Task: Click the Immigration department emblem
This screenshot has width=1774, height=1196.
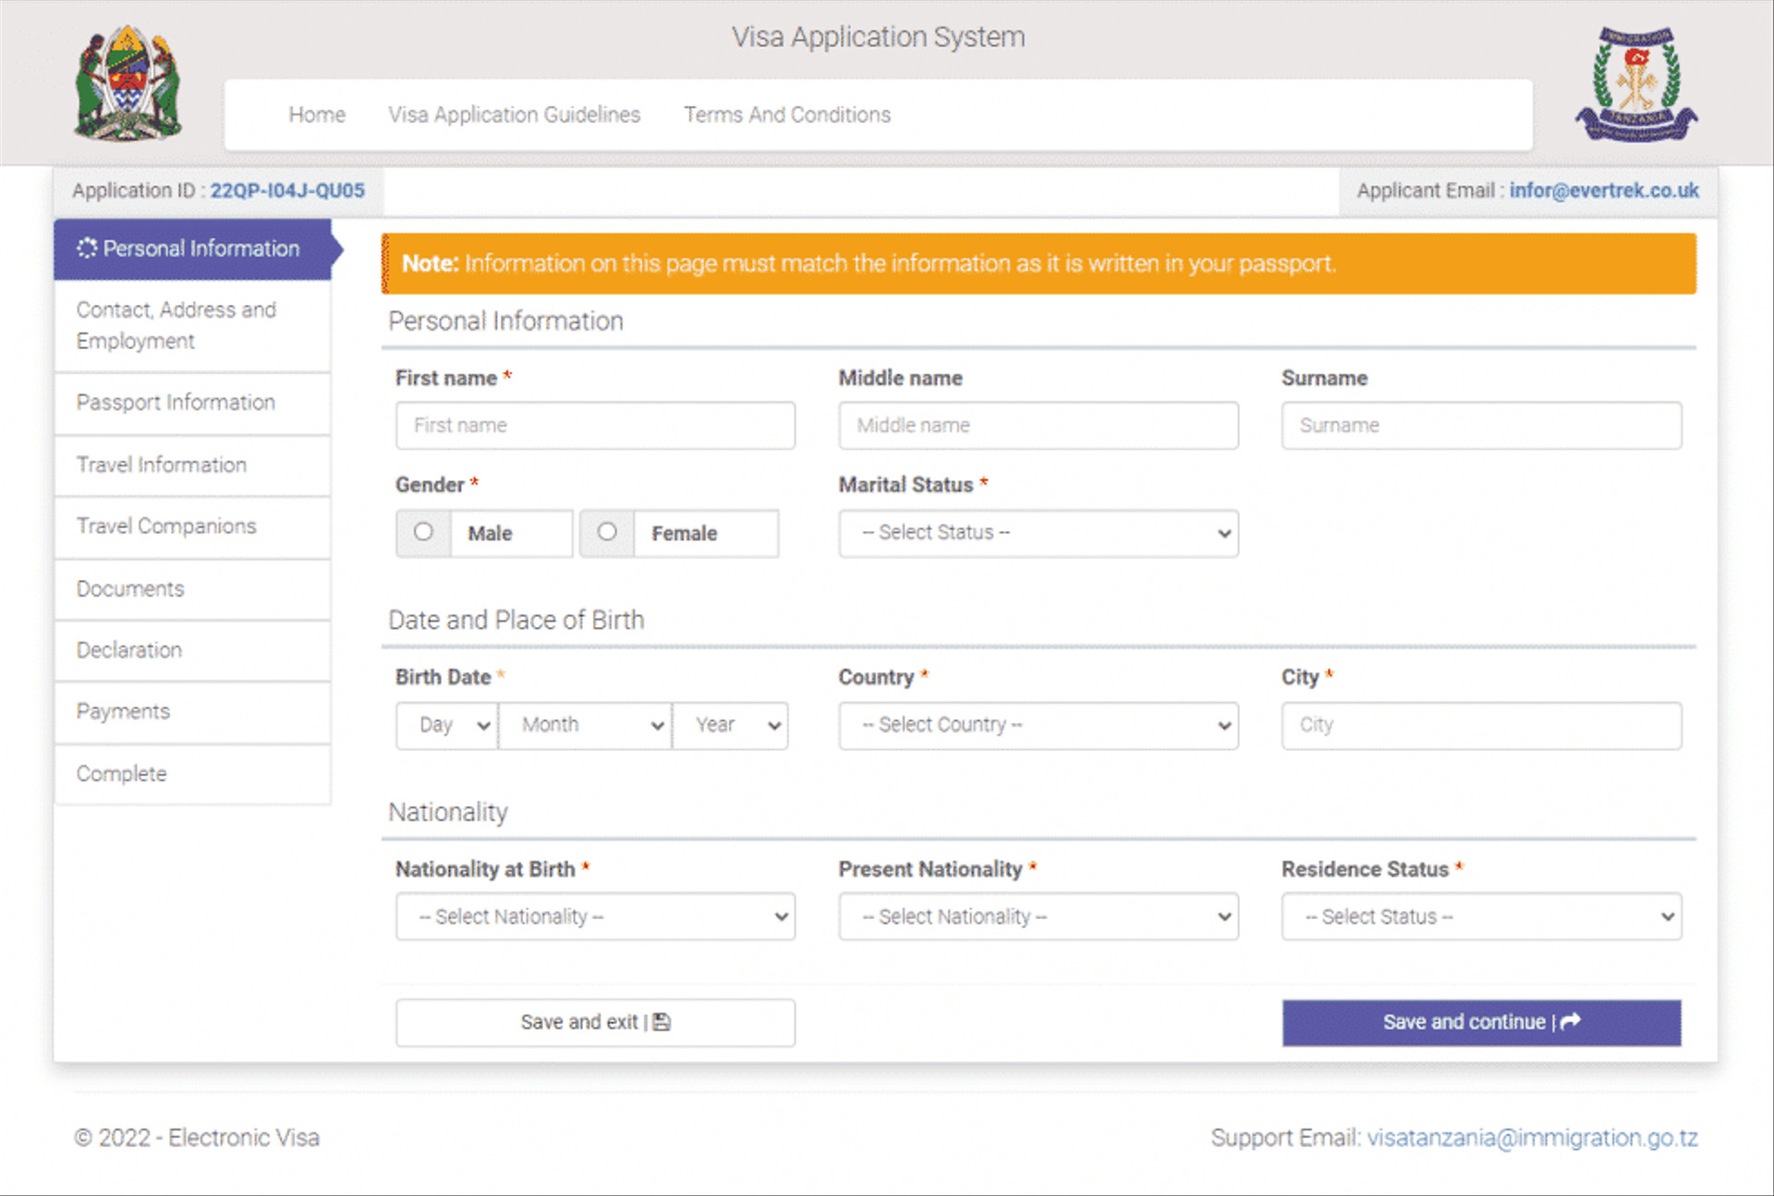Action: pos(1636,84)
